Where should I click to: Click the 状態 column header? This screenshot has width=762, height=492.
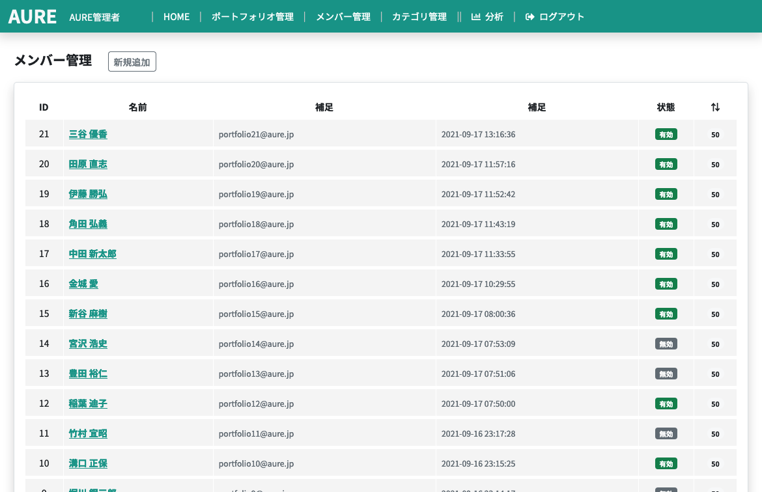[666, 107]
